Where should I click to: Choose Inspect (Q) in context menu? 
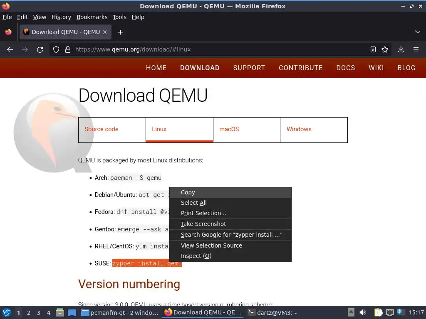230,256
